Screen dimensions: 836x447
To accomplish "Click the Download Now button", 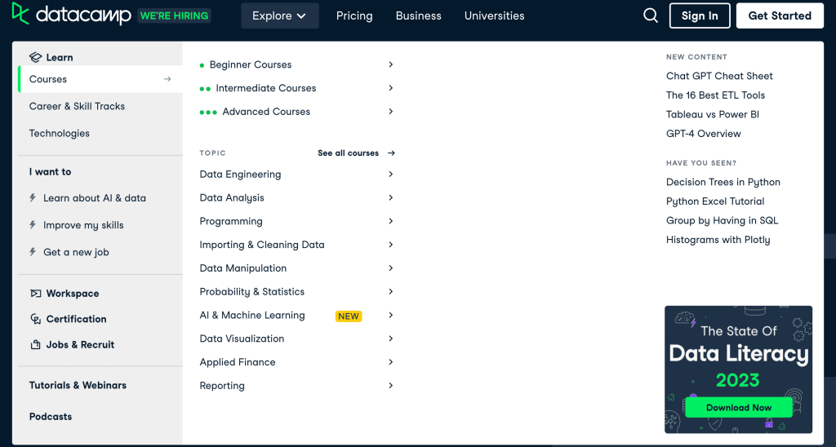I will pos(738,408).
